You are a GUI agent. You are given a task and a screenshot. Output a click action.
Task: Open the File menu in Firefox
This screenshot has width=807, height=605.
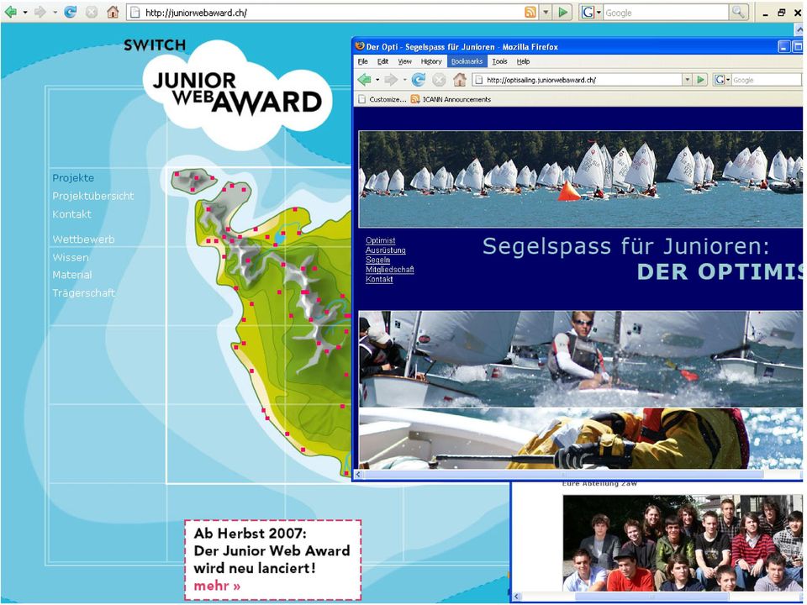coord(363,61)
